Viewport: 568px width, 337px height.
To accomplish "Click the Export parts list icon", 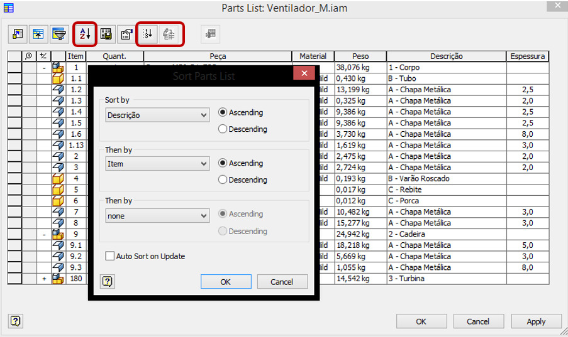I will pyautogui.click(x=106, y=35).
